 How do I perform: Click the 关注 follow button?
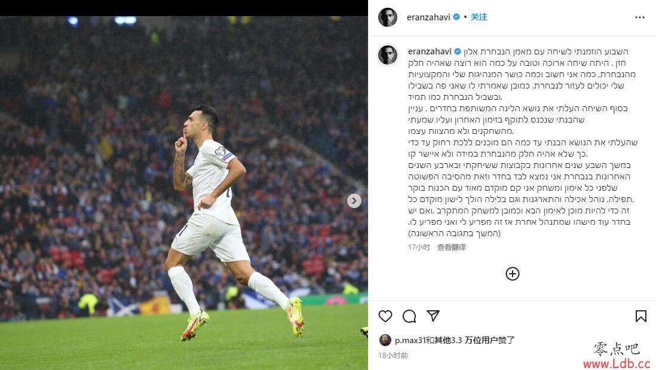click(479, 17)
